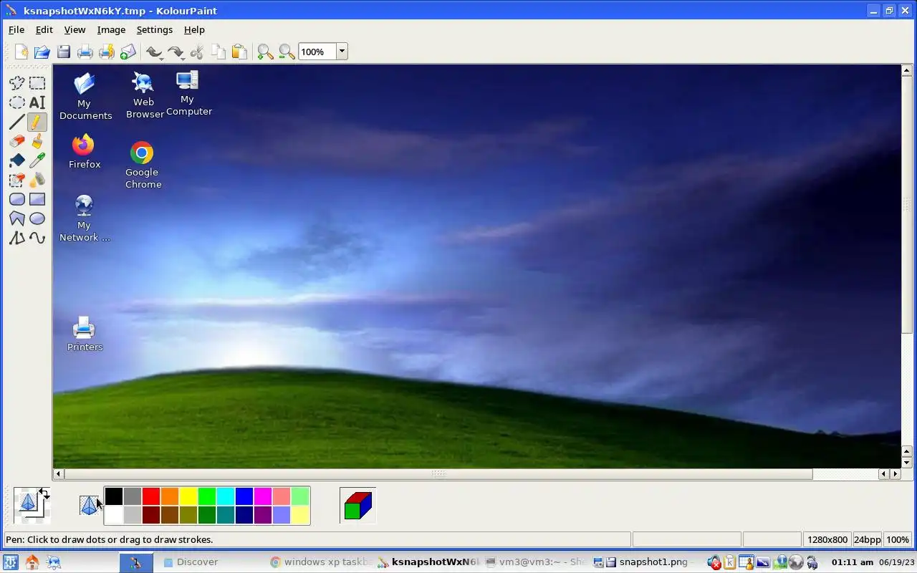Screen dimensions: 917x573
Task: Click the Open file folder icon
Action: pyautogui.click(x=42, y=52)
